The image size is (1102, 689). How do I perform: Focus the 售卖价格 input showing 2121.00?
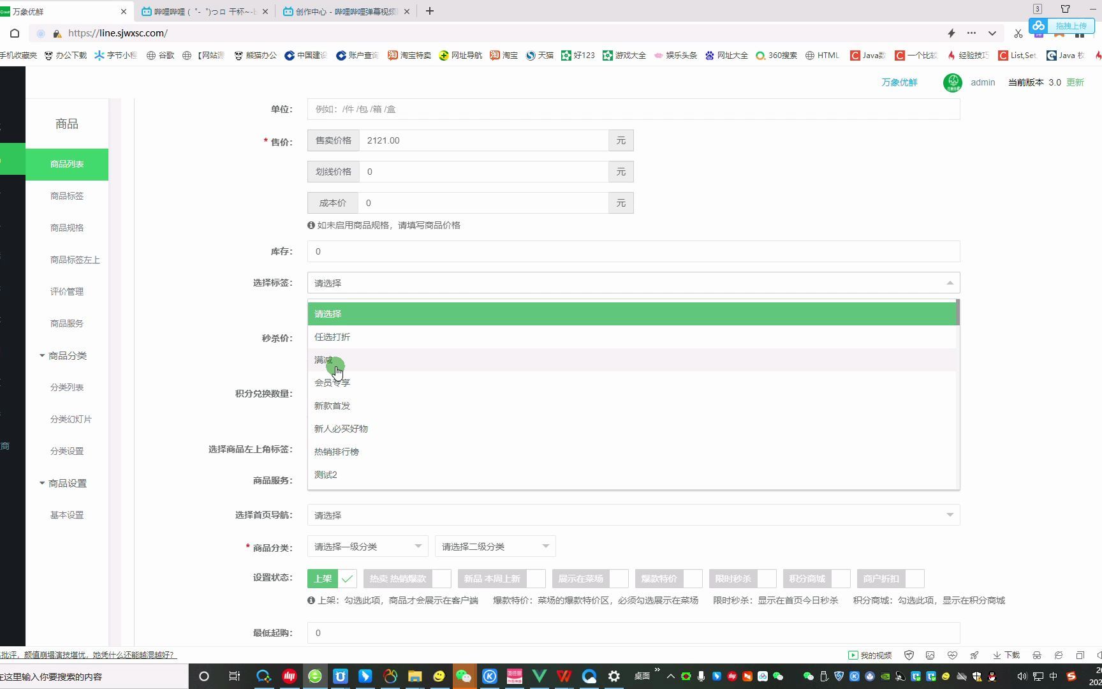pyautogui.click(x=483, y=140)
